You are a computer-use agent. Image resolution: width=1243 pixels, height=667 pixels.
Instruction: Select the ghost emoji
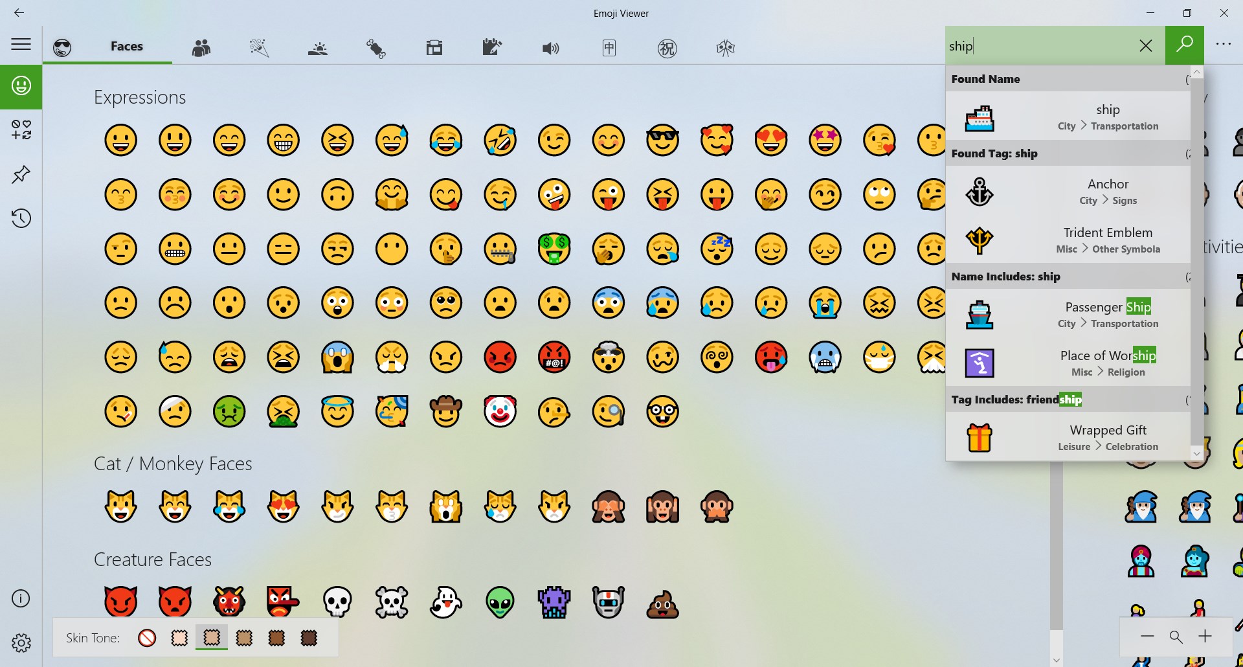click(x=446, y=603)
